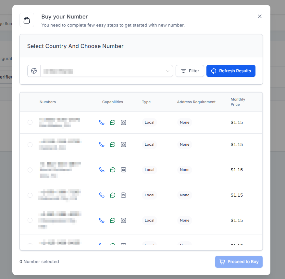Click the MMS image icon in third row
This screenshot has width=285, height=279.
pyautogui.click(x=123, y=170)
